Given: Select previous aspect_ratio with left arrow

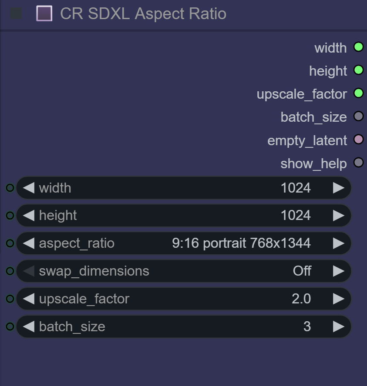Looking at the screenshot, I should tap(29, 243).
